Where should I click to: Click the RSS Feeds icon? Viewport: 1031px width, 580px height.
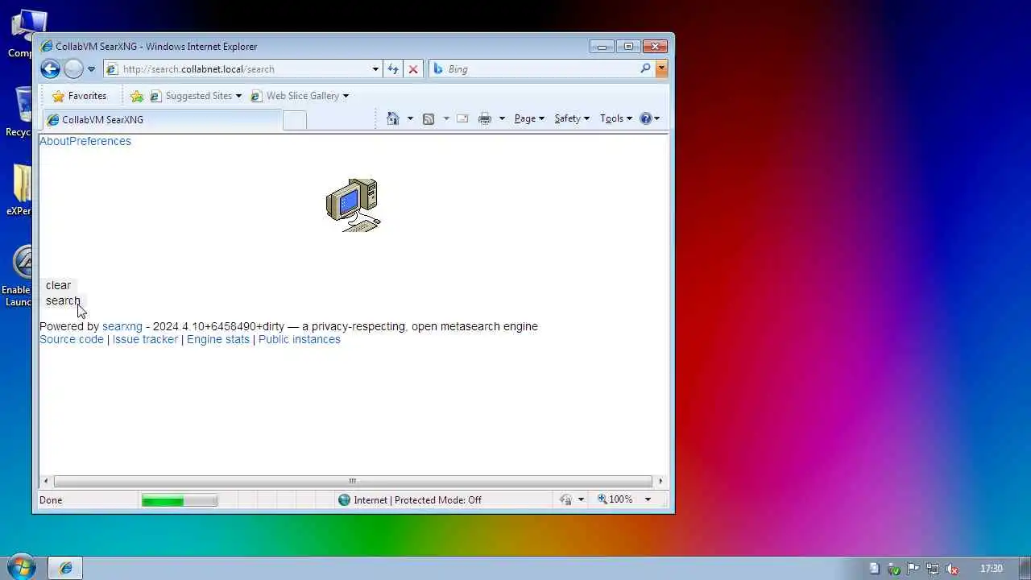click(429, 118)
